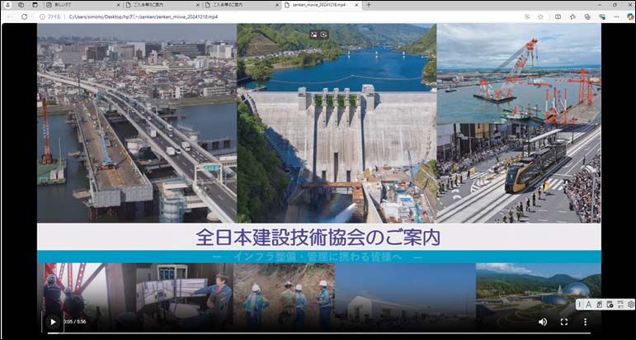Click the 0:05 / 5:56 time display

click(x=74, y=322)
